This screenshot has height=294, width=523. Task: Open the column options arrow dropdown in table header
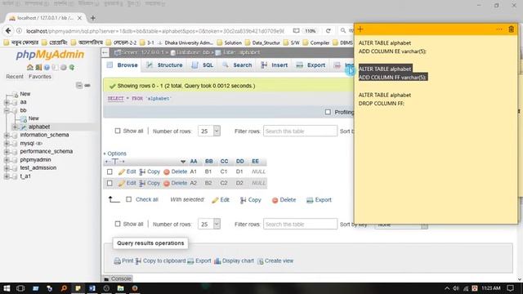183,162
